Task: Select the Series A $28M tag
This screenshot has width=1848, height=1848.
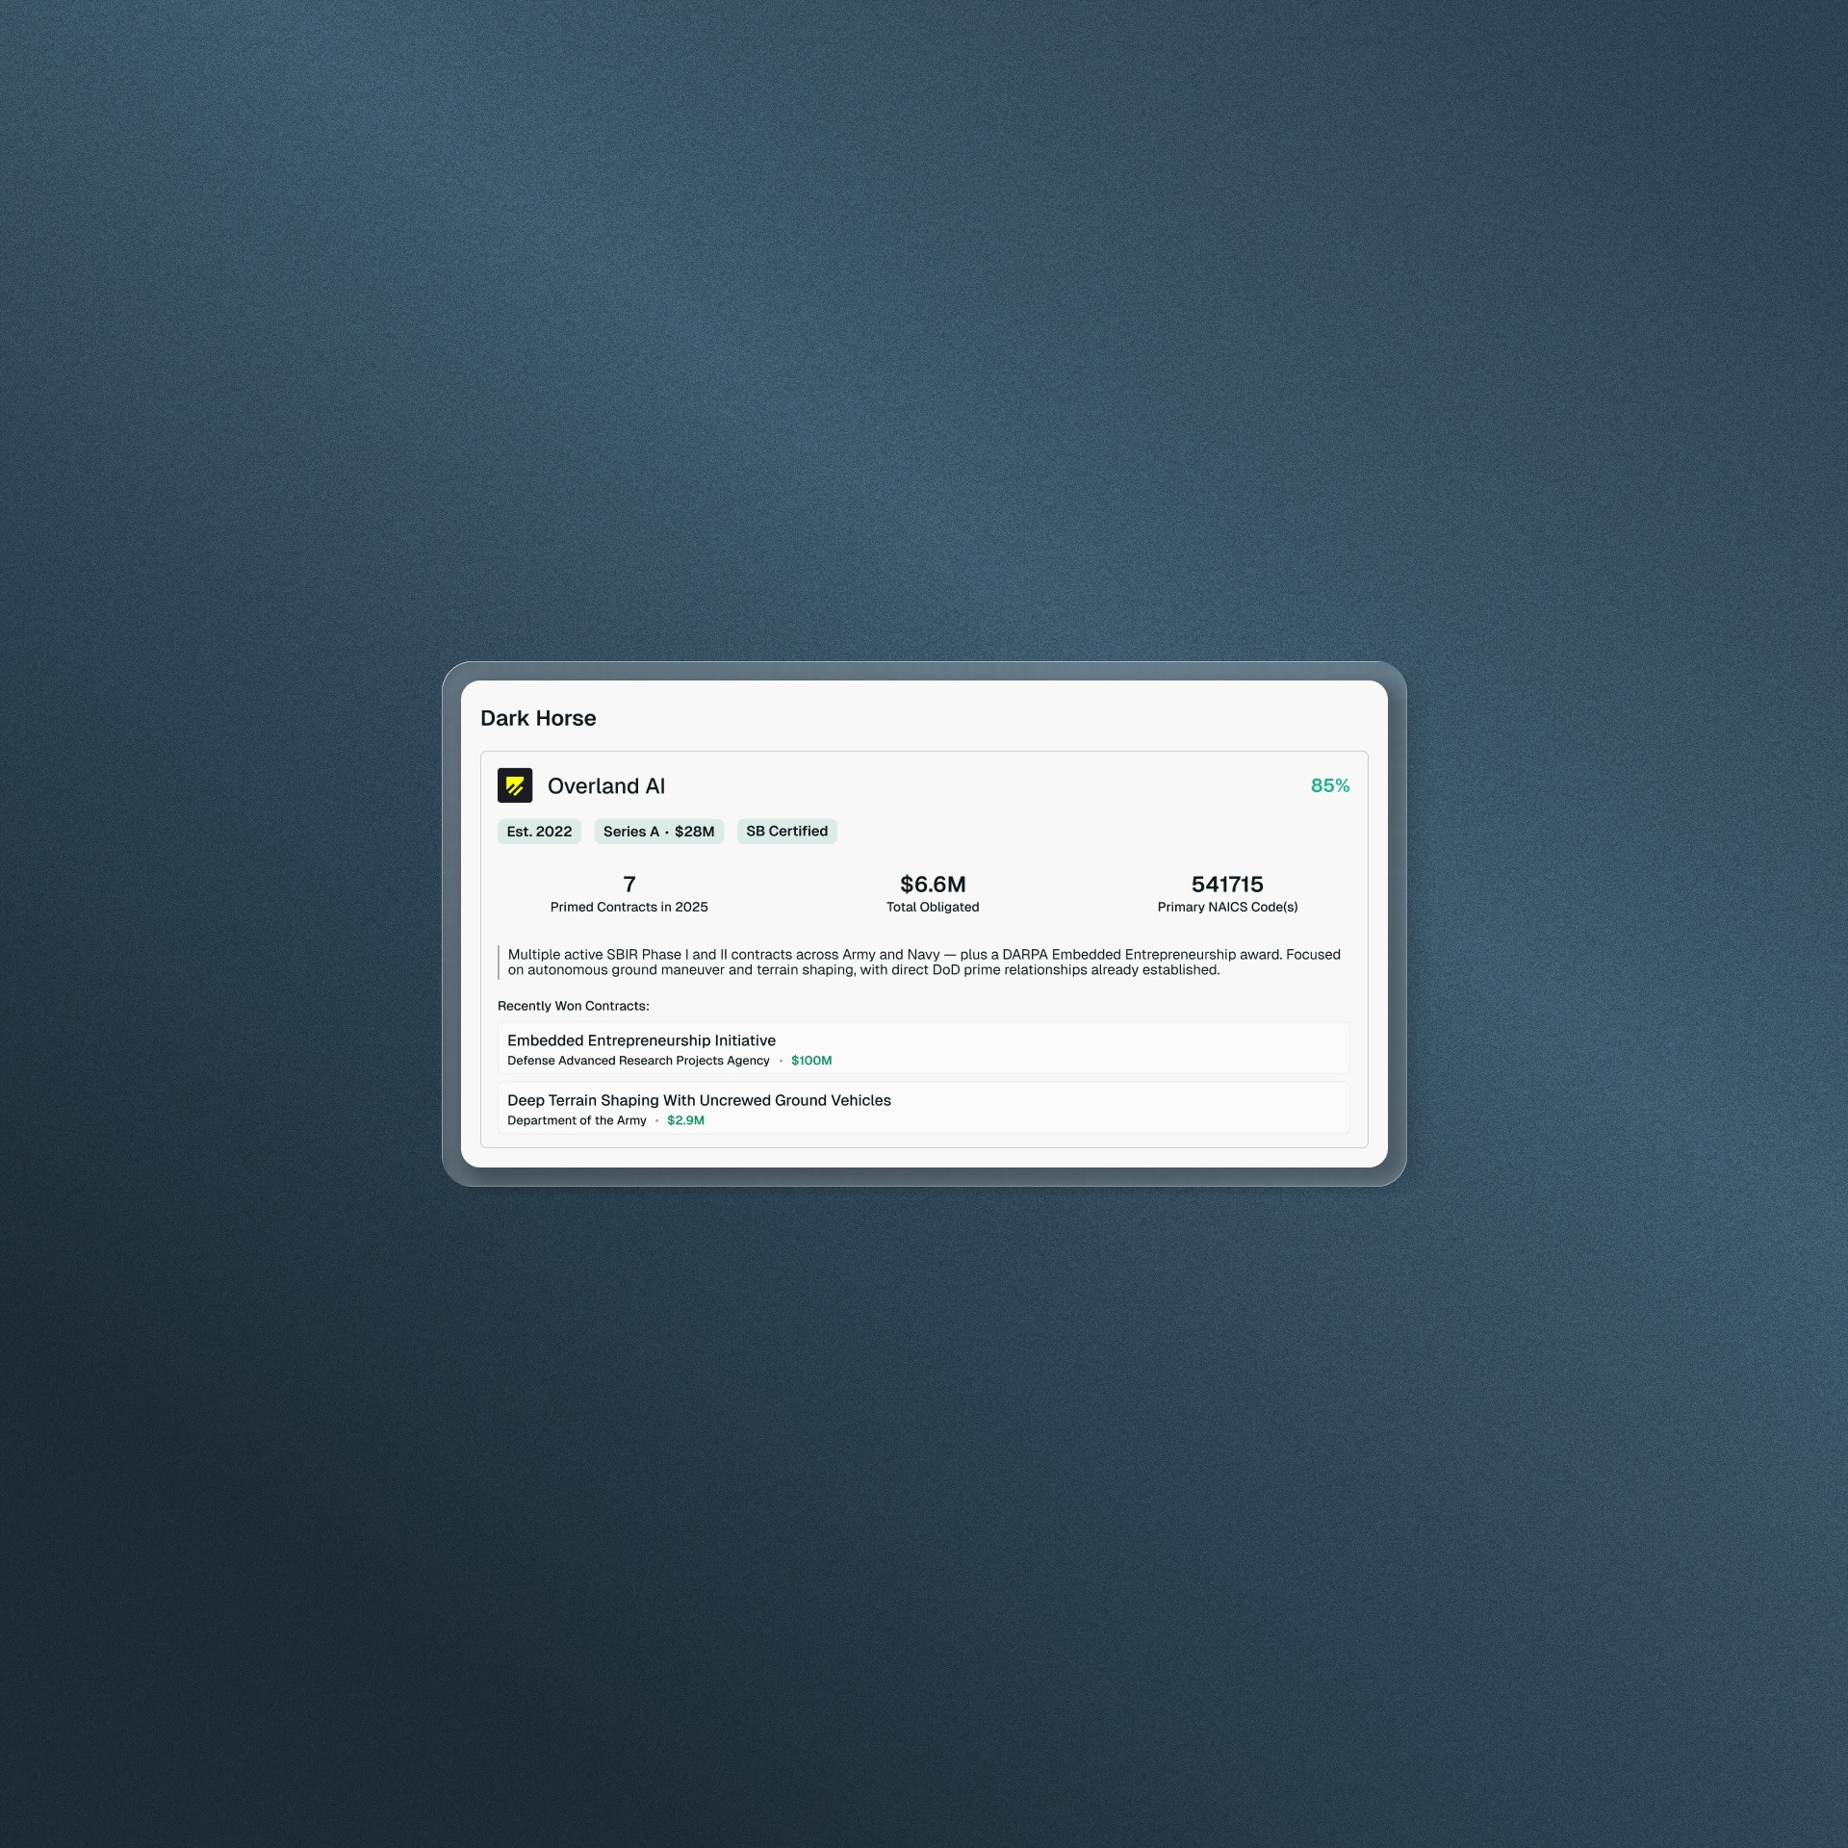Action: point(658,832)
